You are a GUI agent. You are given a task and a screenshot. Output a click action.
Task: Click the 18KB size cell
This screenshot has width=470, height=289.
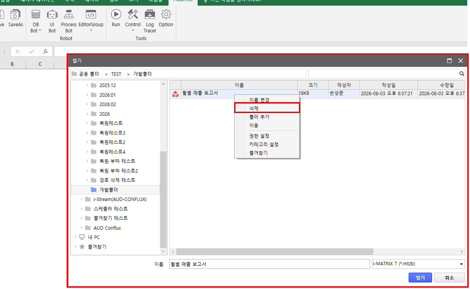[313, 93]
